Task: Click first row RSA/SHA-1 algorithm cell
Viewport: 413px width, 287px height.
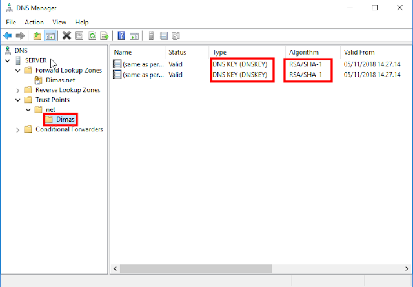Action: (305, 64)
